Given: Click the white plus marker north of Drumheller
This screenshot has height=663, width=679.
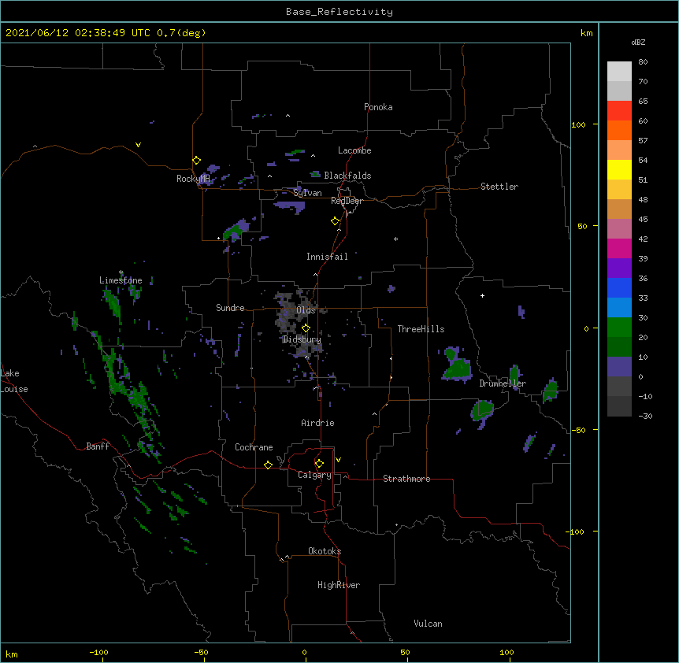Looking at the screenshot, I should [x=482, y=295].
